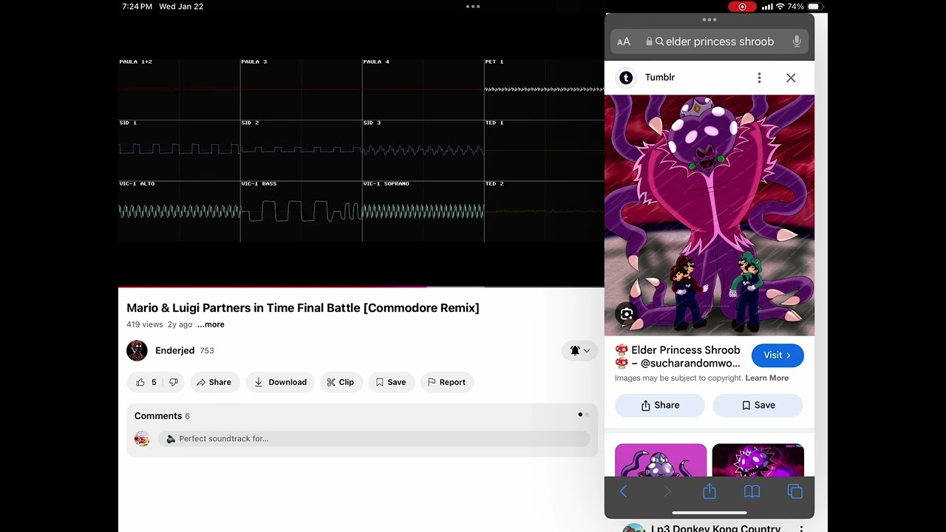Open the purple Shroob related thumbnail

661,460
